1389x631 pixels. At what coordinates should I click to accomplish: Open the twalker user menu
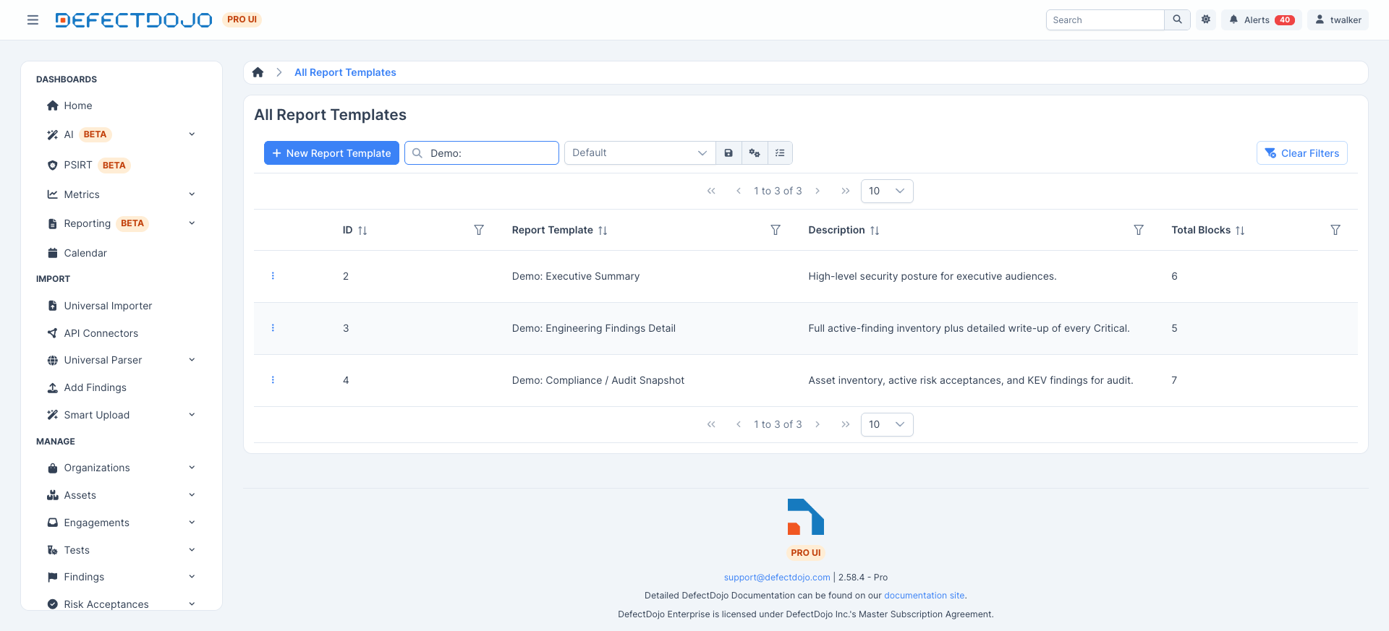point(1338,20)
